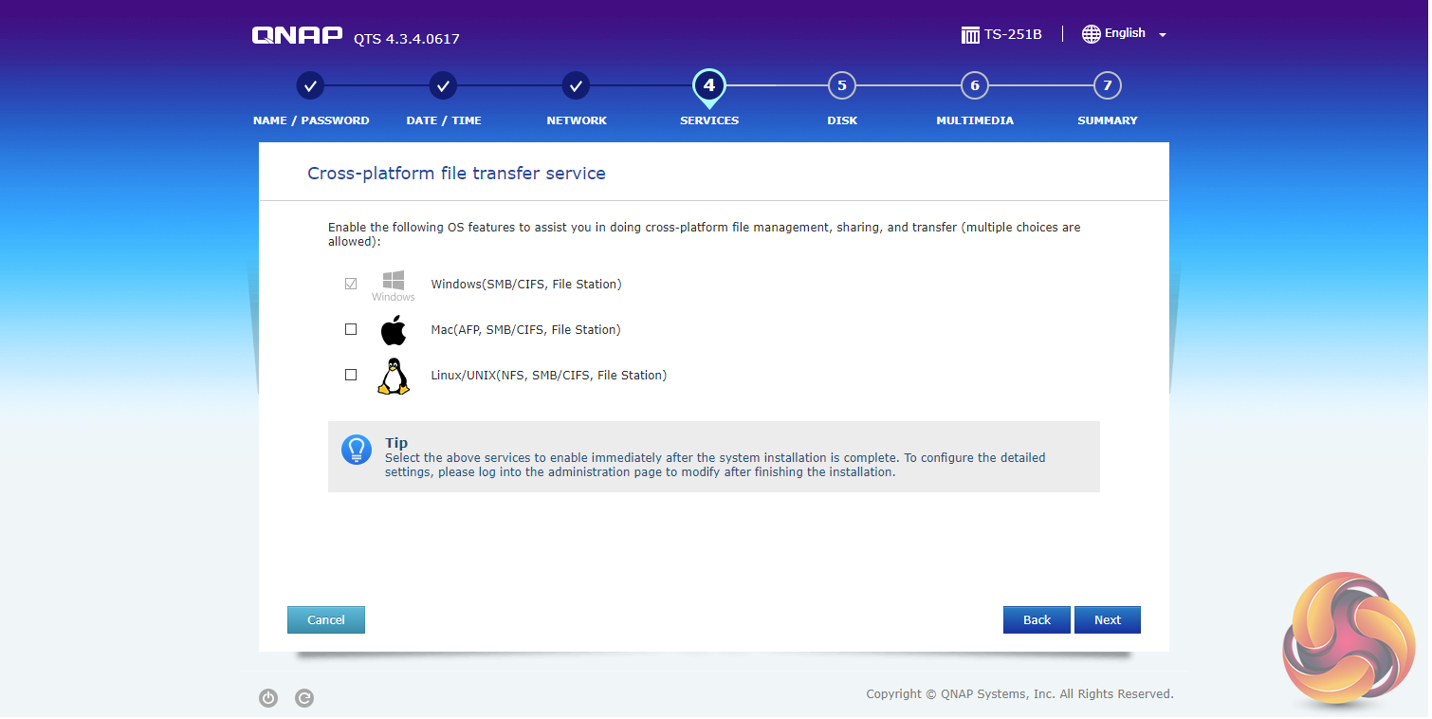Open the English language dropdown
Viewport: 1432px width, 719px height.
[x=1125, y=33]
